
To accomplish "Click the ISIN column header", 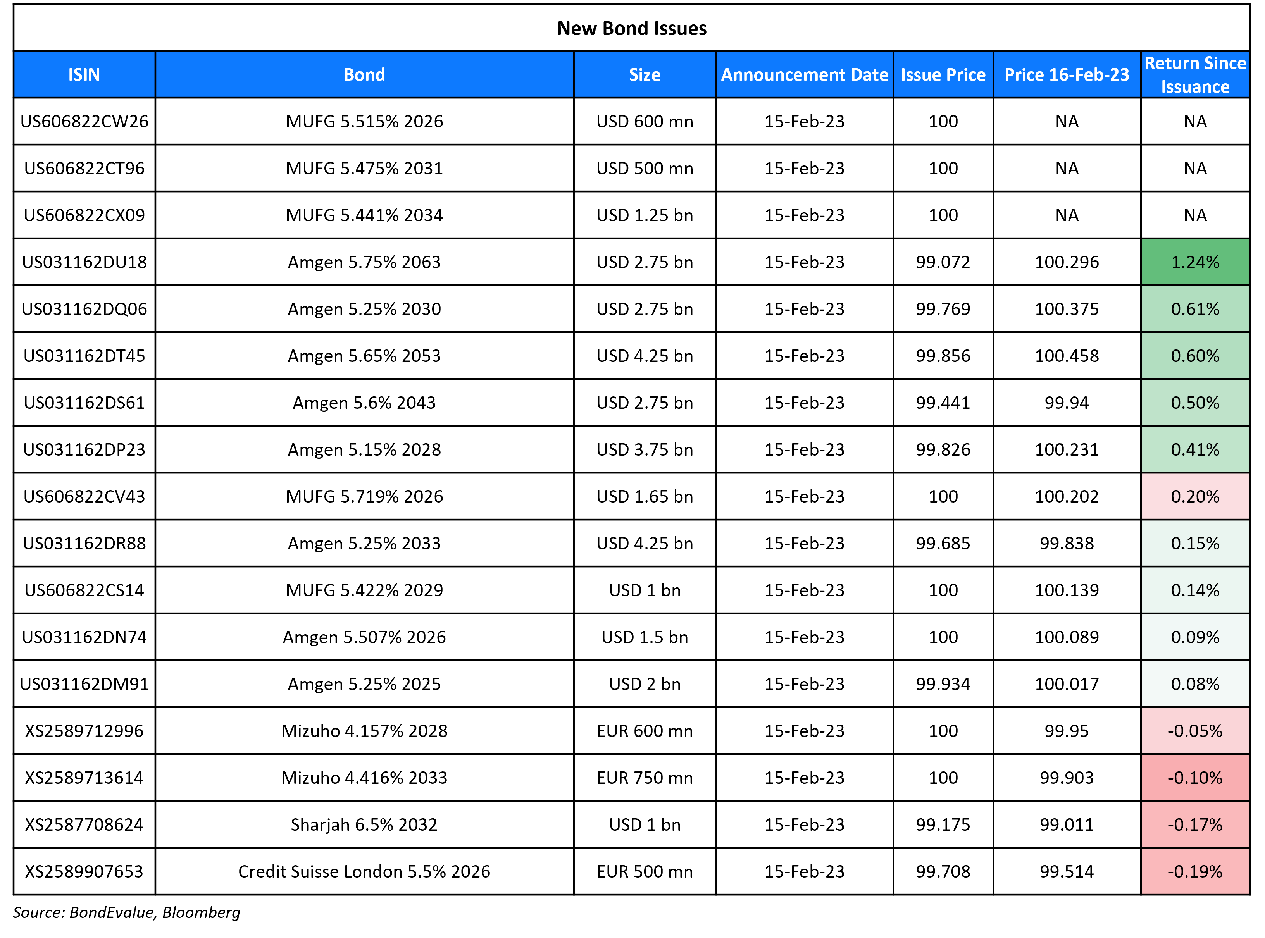I will [84, 74].
